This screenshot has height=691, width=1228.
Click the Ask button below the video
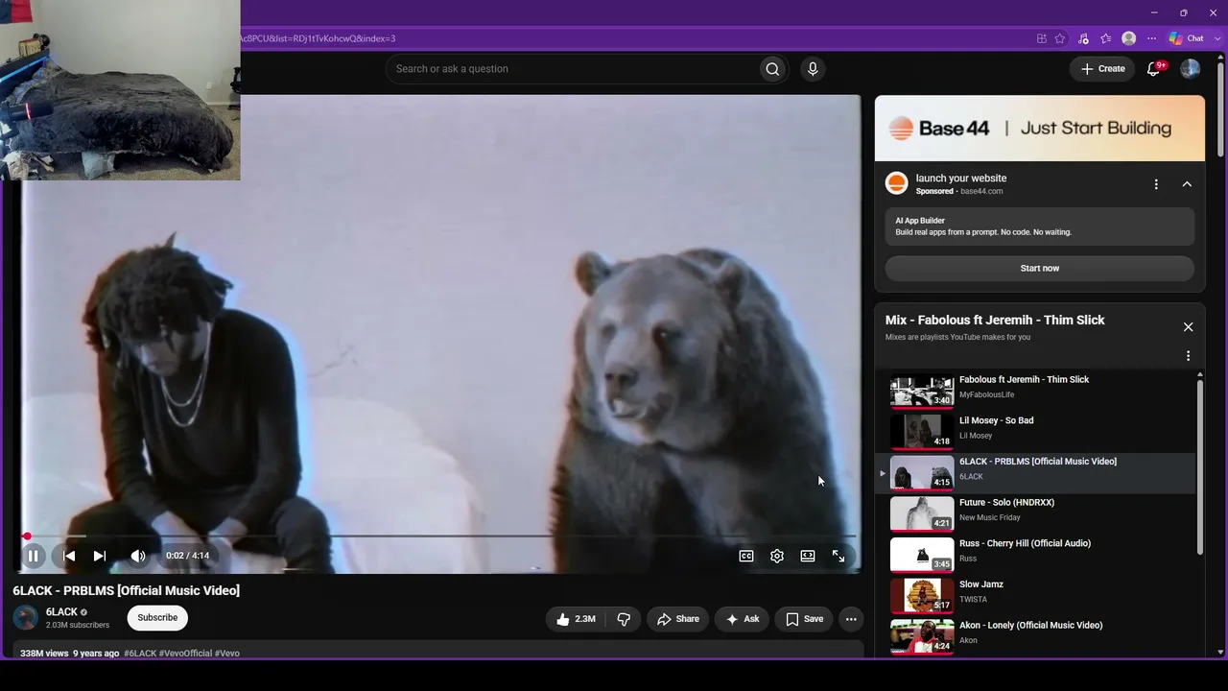pos(742,619)
